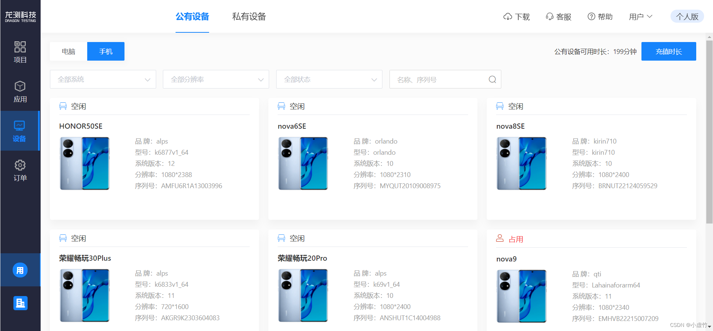The width and height of the screenshot is (713, 331).
Task: Click the nova6SE device name
Action: point(292,126)
